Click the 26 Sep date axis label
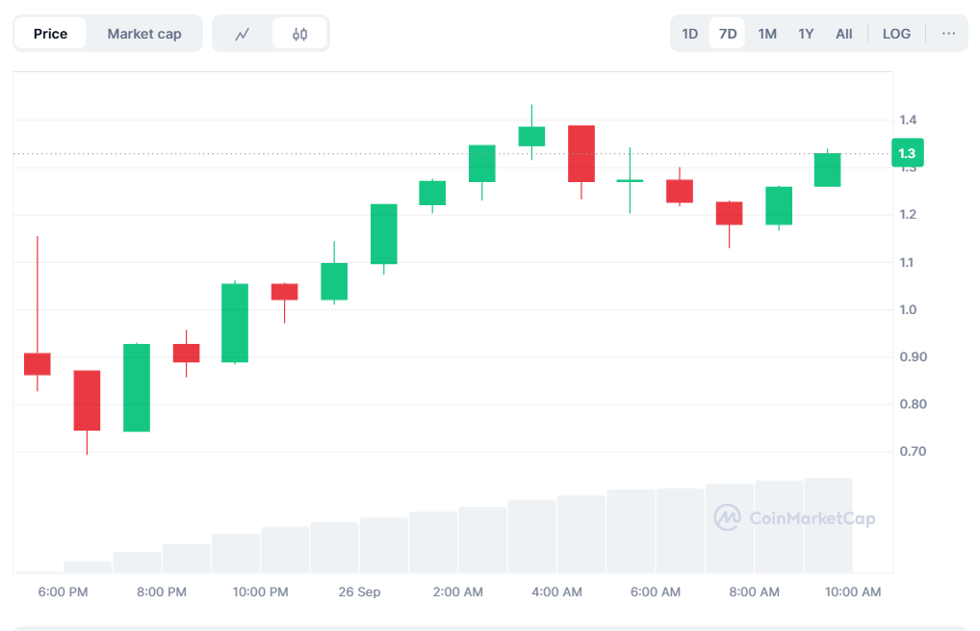This screenshot has width=980, height=631. pos(359,592)
